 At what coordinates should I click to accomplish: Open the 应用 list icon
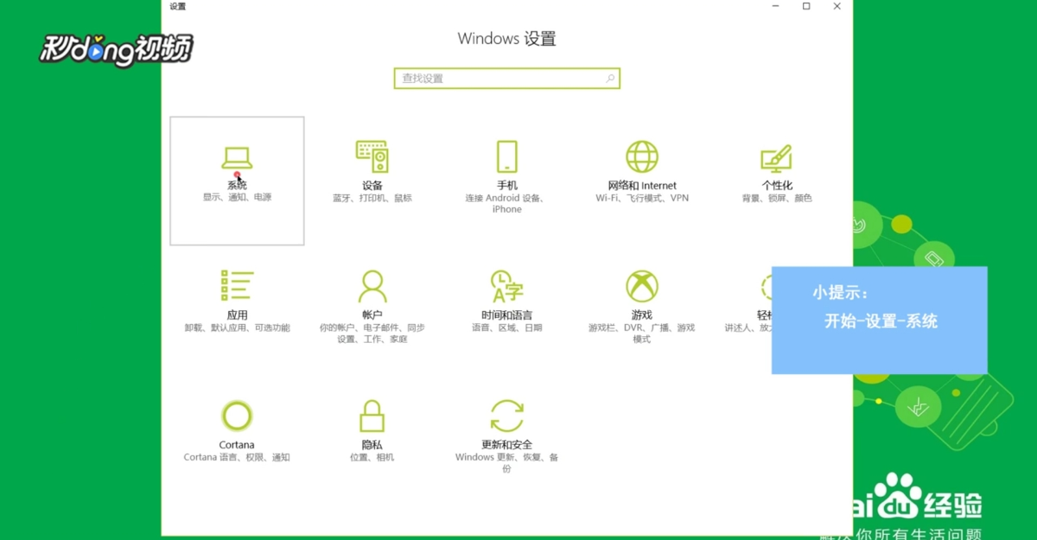click(237, 286)
